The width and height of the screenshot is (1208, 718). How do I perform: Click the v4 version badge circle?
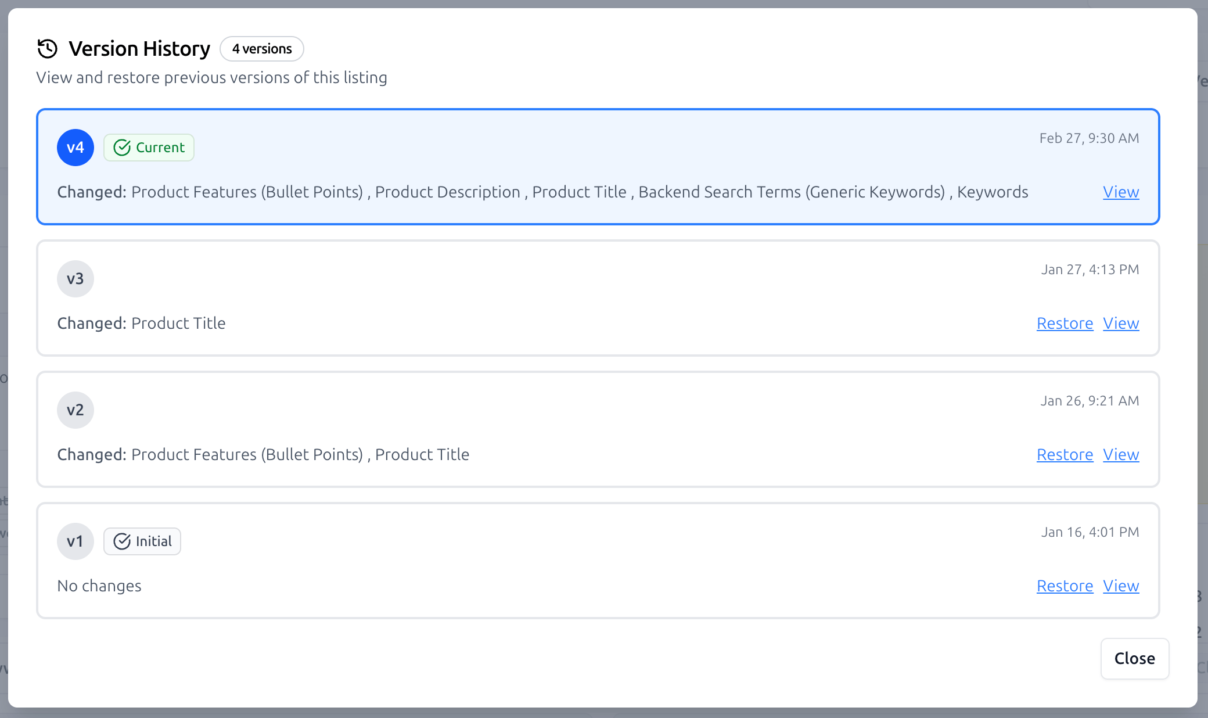pyautogui.click(x=75, y=148)
